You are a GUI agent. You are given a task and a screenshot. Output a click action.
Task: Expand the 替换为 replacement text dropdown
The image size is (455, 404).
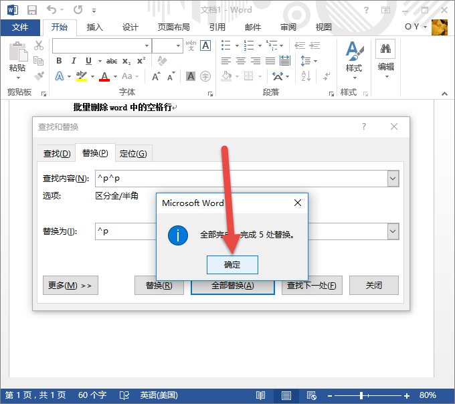[393, 231]
